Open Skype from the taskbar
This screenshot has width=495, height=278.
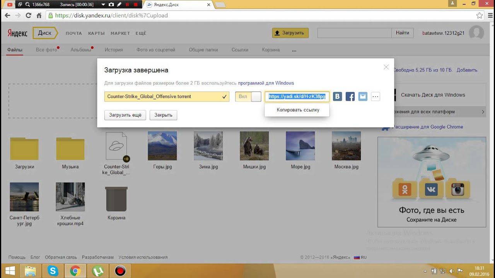coord(53,271)
